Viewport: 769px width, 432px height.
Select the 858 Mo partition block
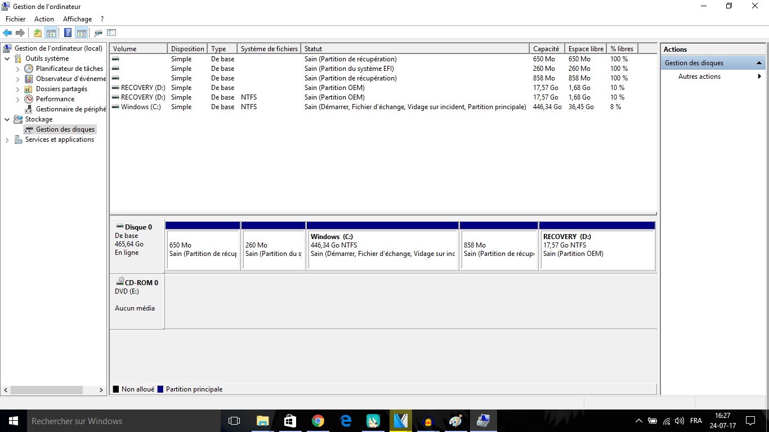pyautogui.click(x=499, y=246)
